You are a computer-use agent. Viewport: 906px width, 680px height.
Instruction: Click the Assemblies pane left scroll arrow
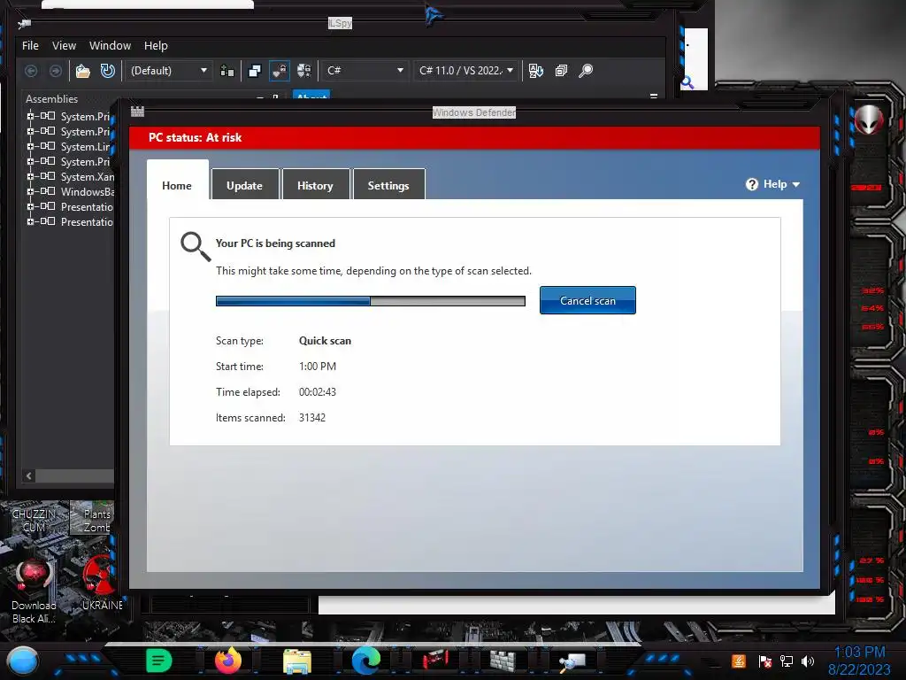[x=29, y=475]
